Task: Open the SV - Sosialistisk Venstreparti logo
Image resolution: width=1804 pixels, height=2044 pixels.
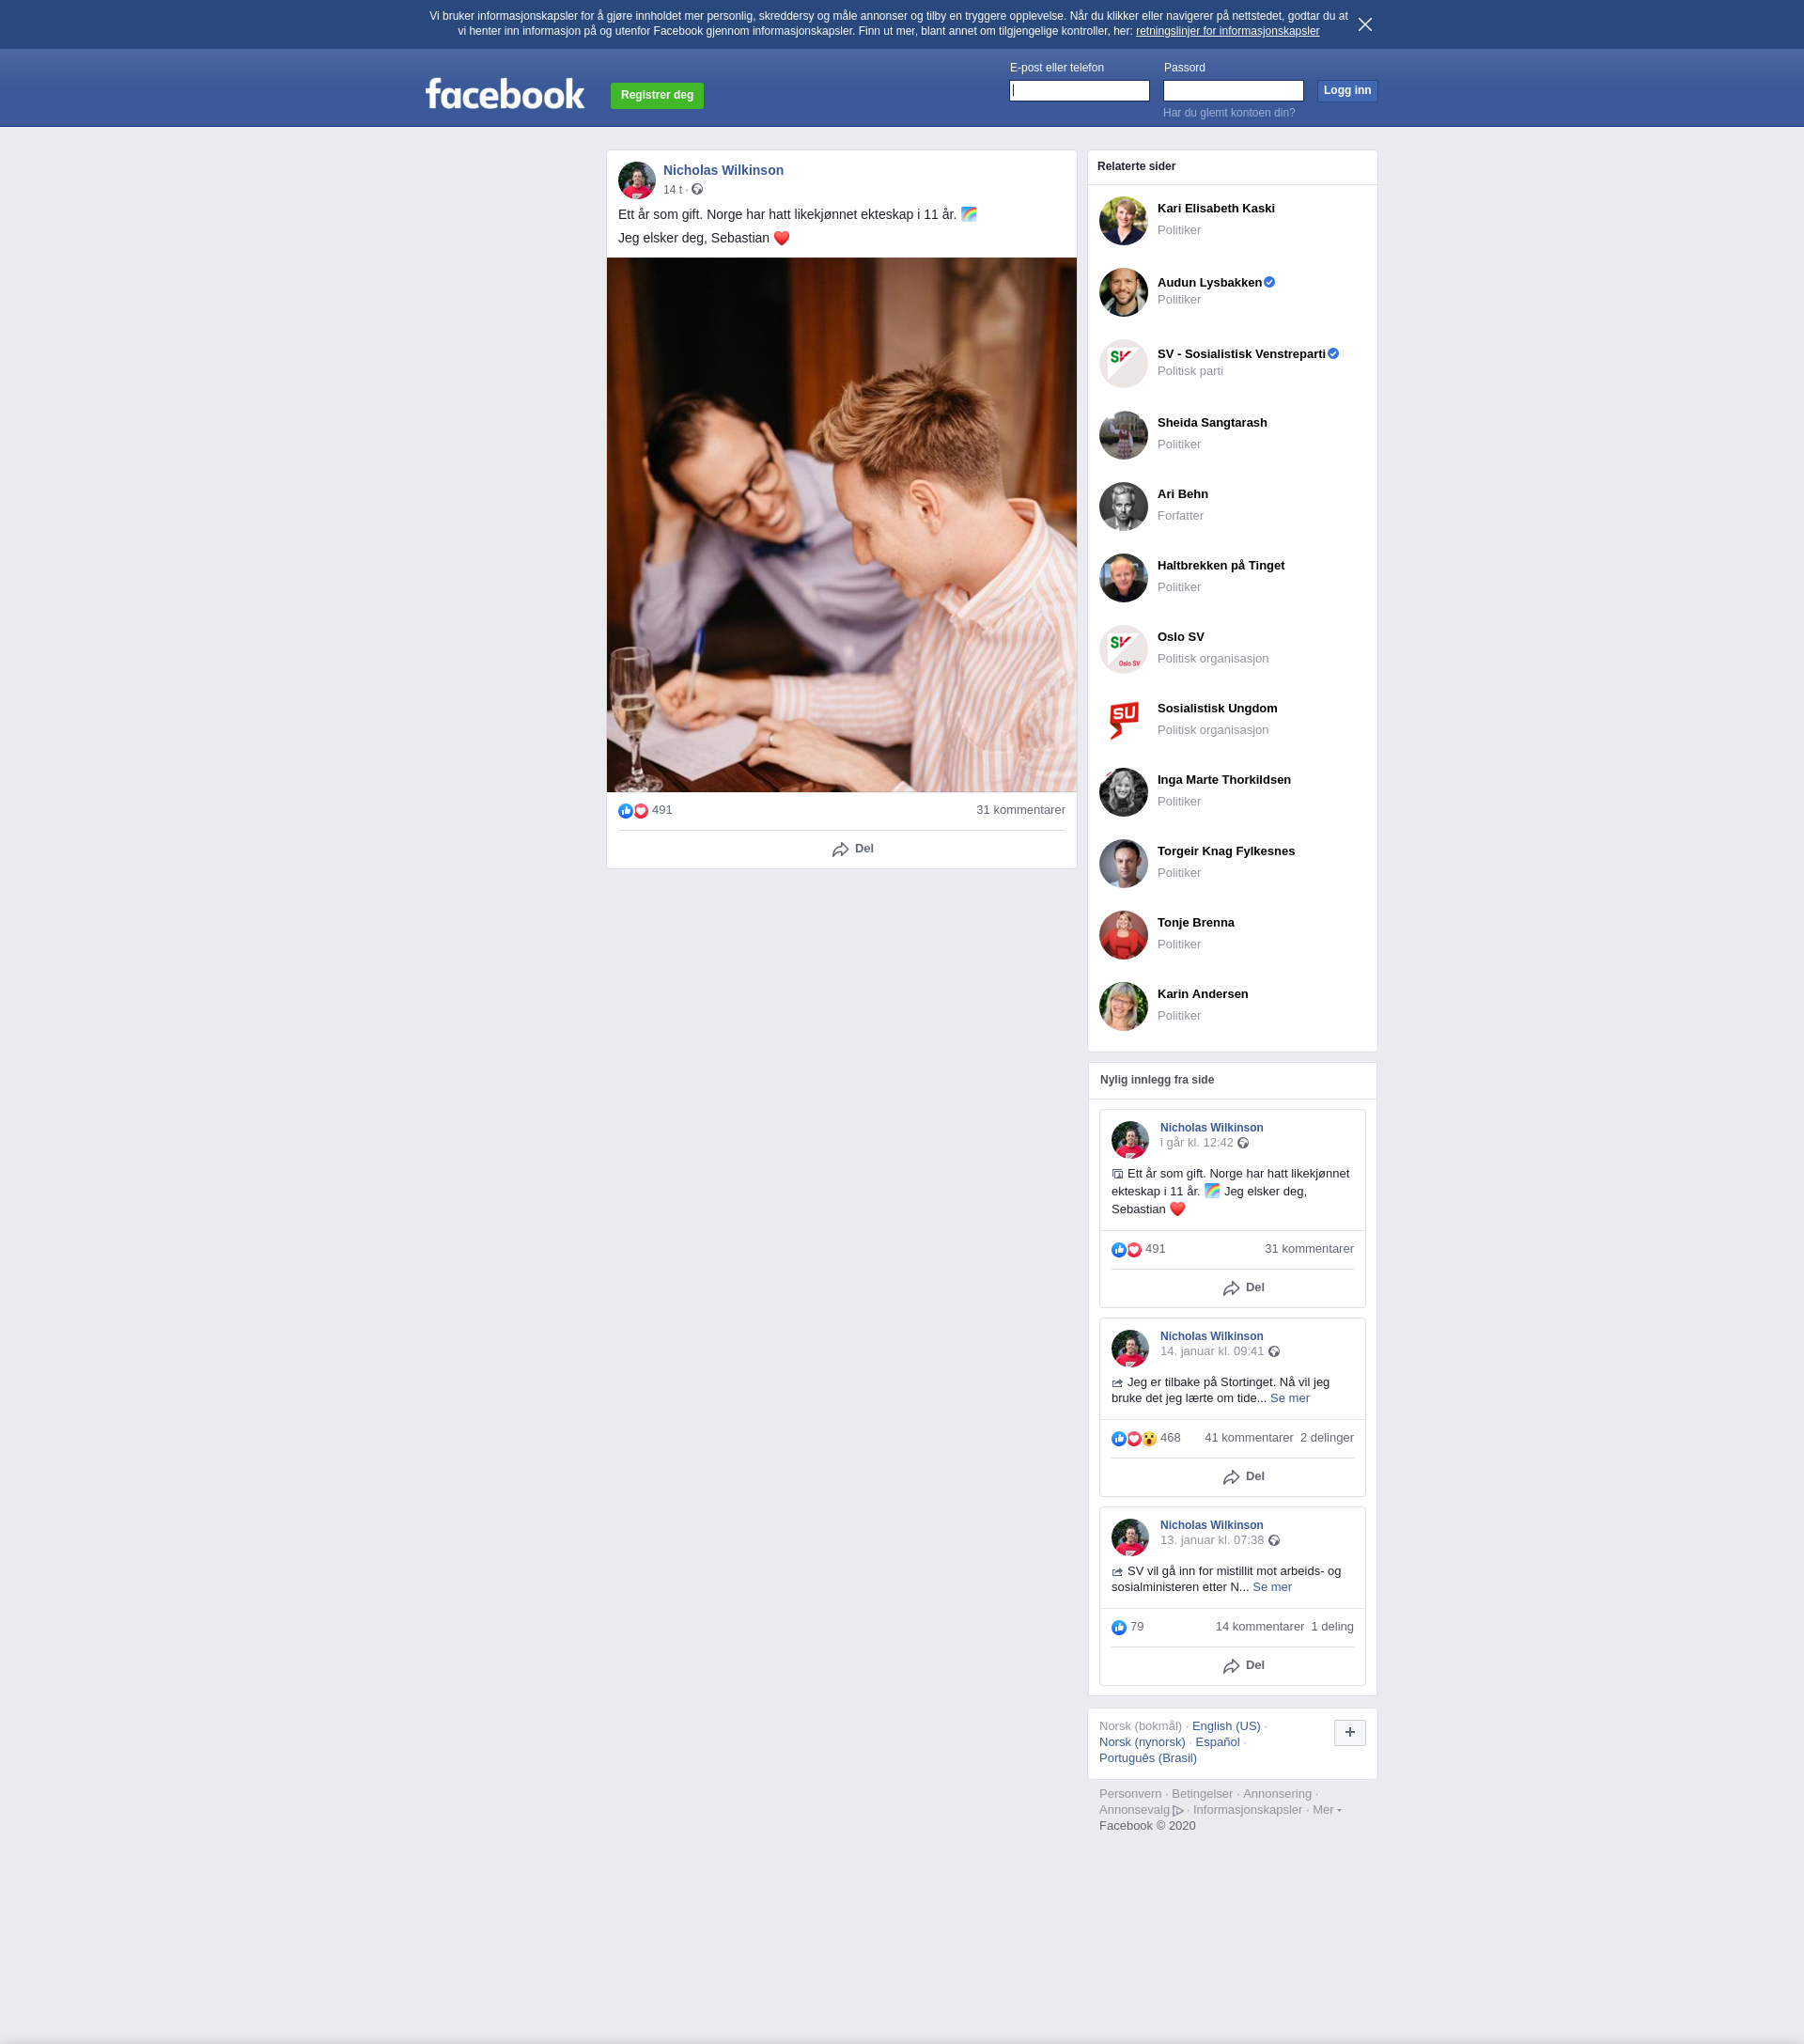Action: pos(1123,363)
